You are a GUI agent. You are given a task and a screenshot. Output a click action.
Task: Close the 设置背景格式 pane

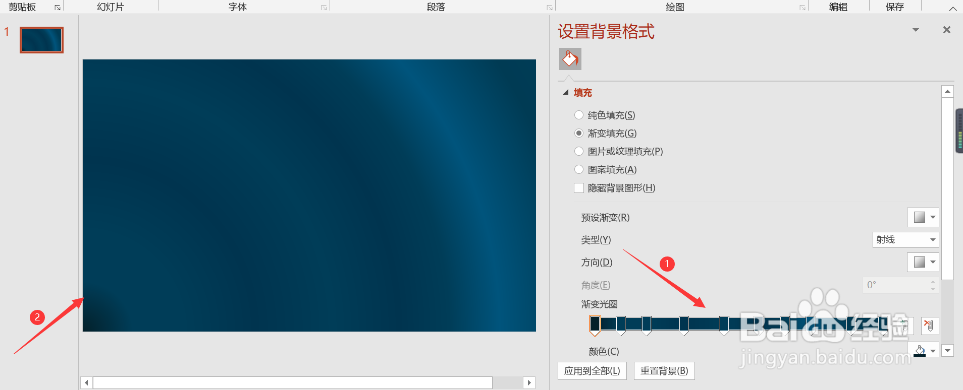coord(947,30)
